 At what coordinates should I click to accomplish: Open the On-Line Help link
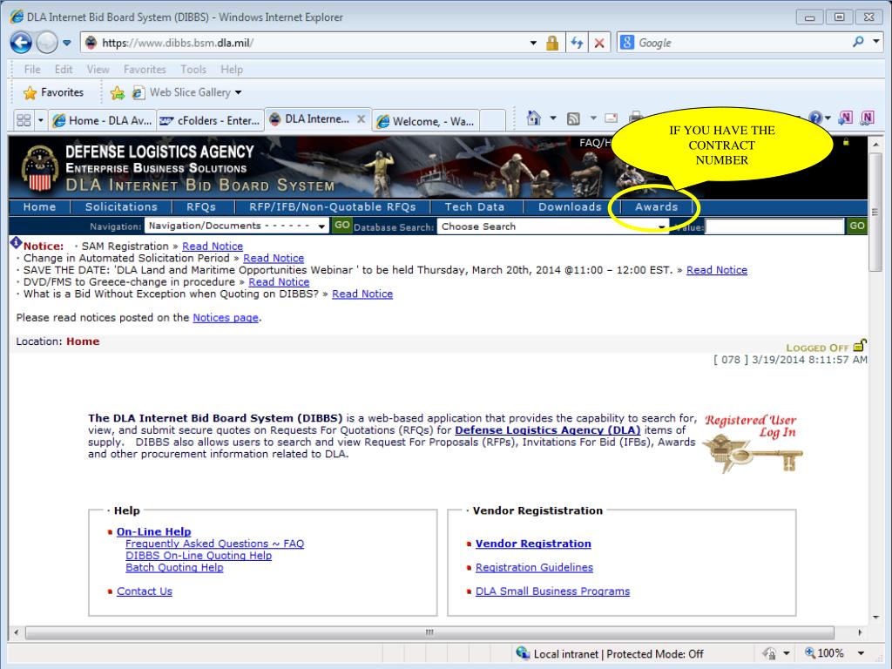tap(153, 532)
